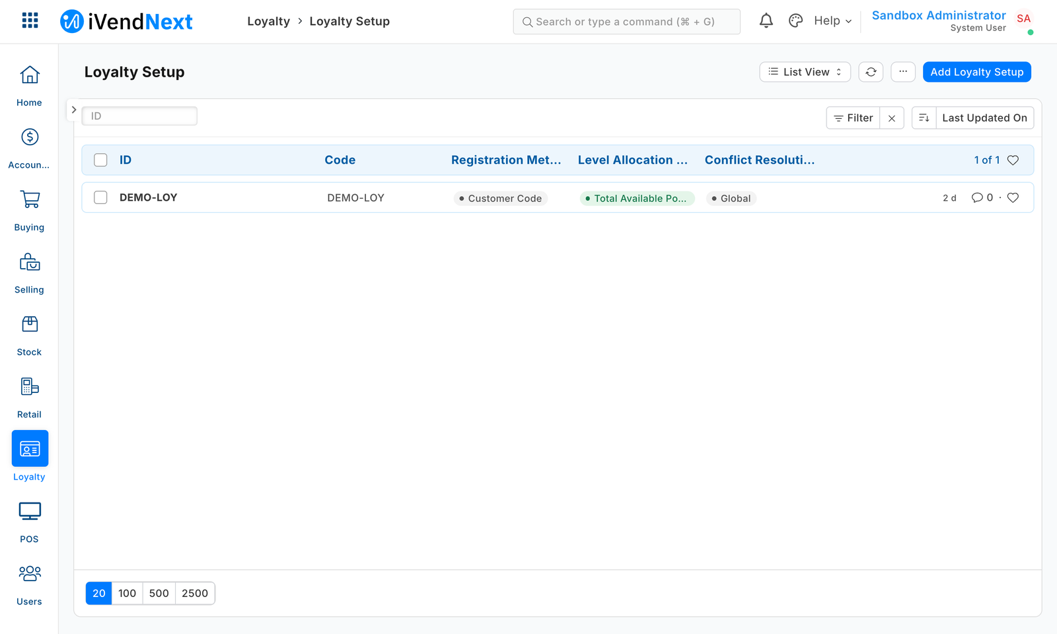This screenshot has height=634, width=1057.
Task: Open the Retail module
Action: (29, 398)
